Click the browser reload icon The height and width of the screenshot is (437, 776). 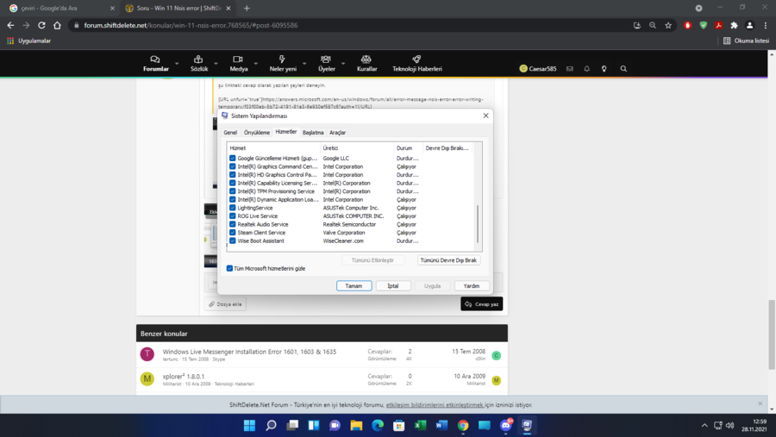tap(41, 26)
